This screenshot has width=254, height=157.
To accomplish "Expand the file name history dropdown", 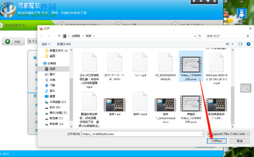I will pyautogui.click(x=202, y=134).
